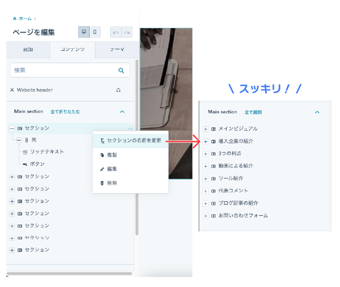Expand the 導入企業の紹介 section
The width and height of the screenshot is (340, 287).
click(205, 142)
